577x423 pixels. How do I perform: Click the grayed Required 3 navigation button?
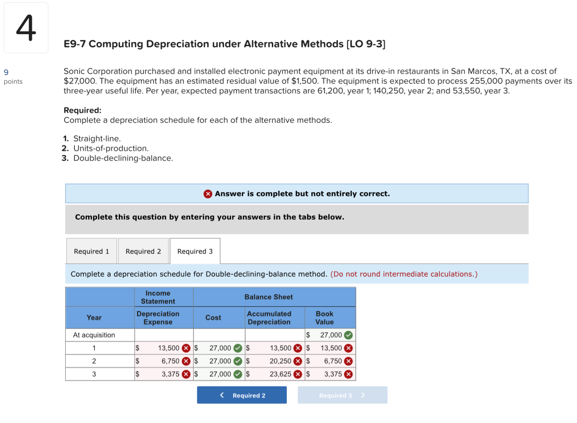tap(343, 395)
